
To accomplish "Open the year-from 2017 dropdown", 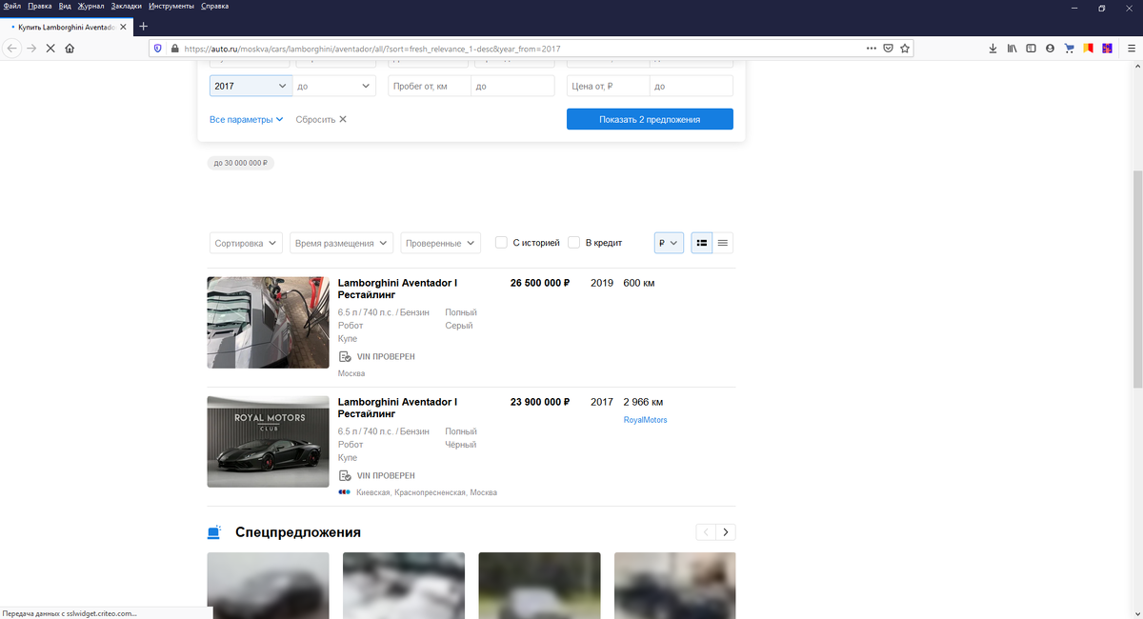I will pos(251,86).
